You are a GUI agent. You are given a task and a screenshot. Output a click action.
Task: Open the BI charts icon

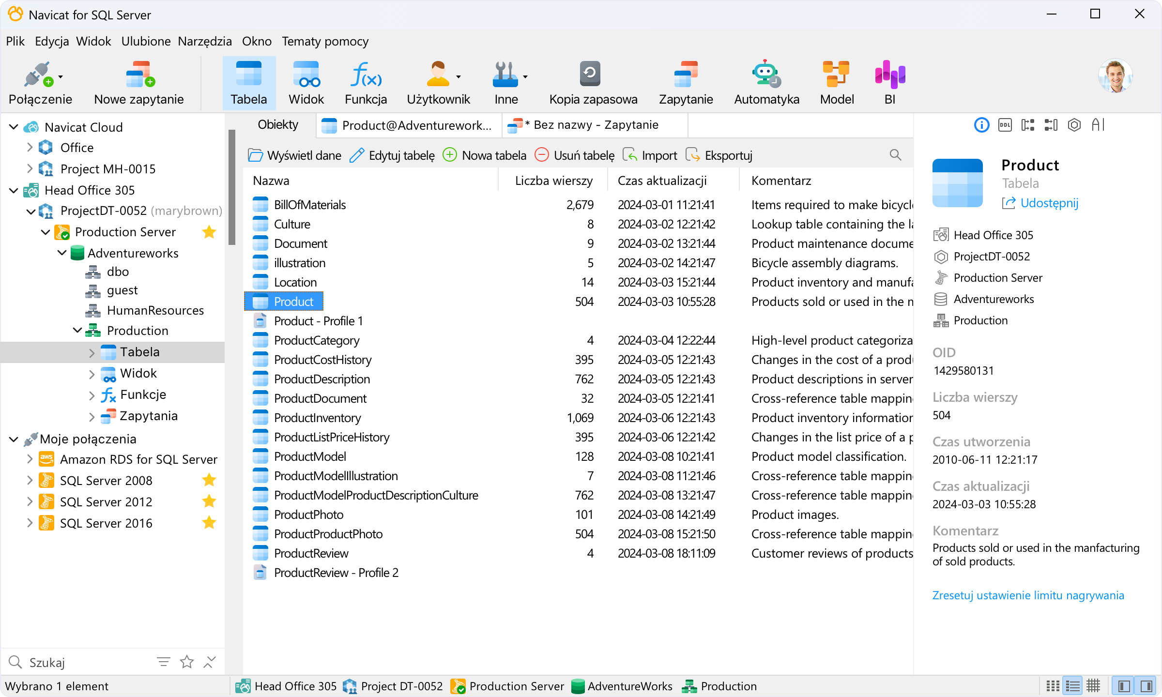point(890,83)
